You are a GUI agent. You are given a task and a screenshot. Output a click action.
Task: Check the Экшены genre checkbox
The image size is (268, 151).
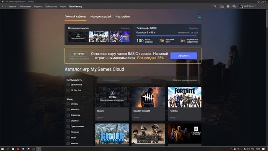pyautogui.click(x=68, y=121)
